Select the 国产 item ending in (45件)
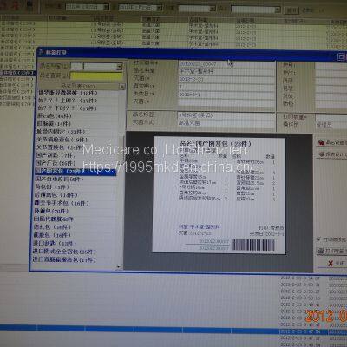Screen dimensions: 347x347 56,163
